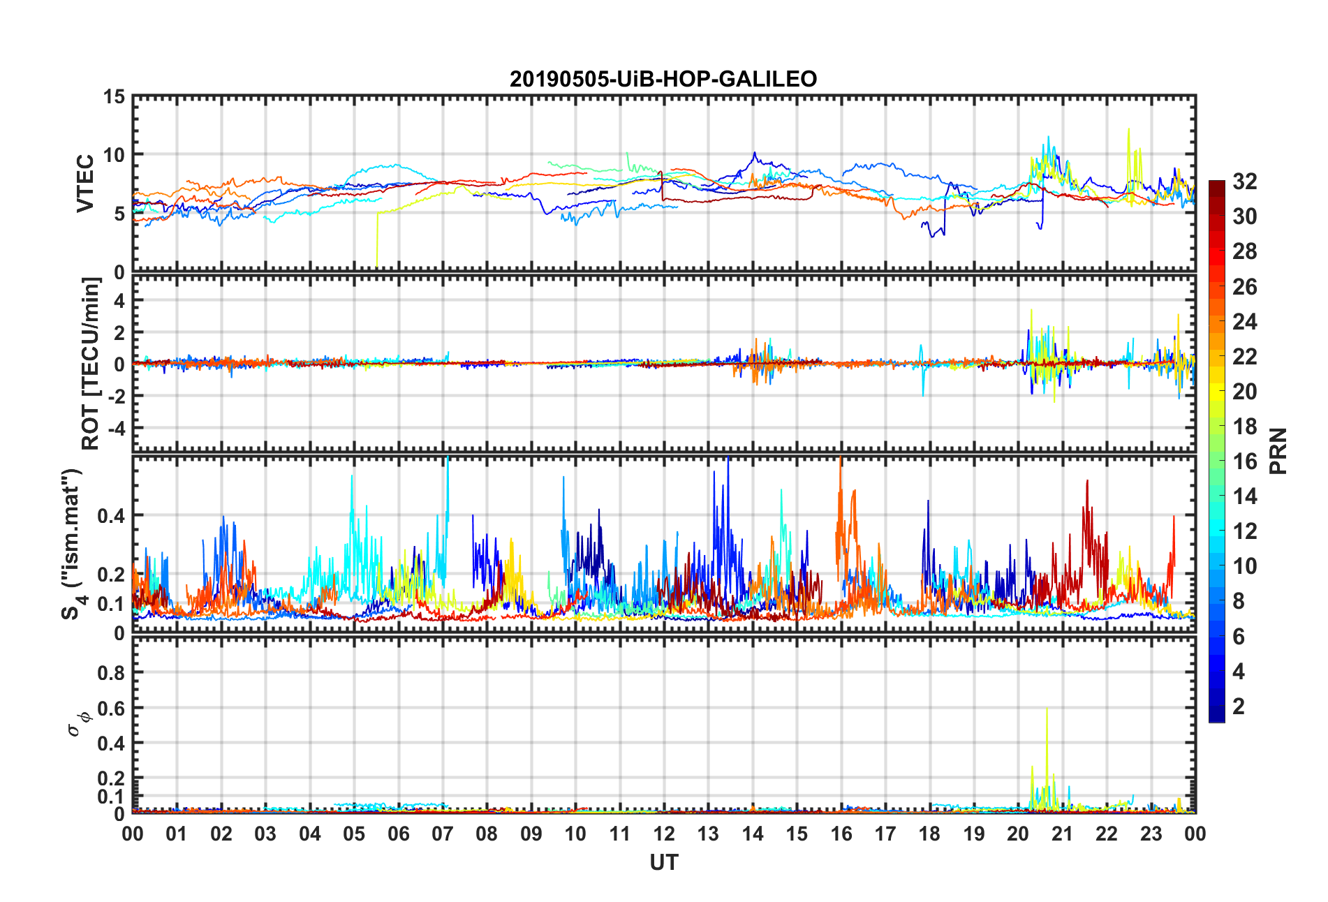Click the 16 tick on the UT axis

[841, 834]
